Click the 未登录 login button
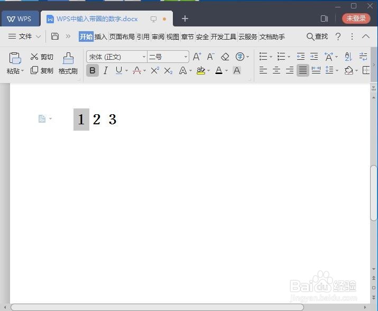 356,19
